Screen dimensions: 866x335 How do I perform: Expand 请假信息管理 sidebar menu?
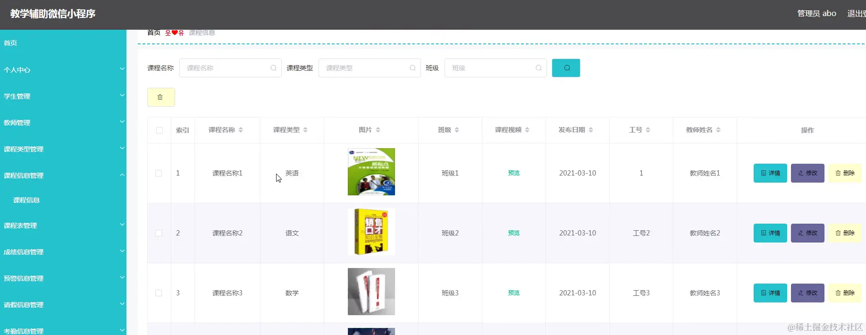click(x=63, y=304)
